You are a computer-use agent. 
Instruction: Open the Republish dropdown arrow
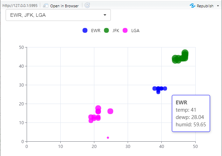218,6
